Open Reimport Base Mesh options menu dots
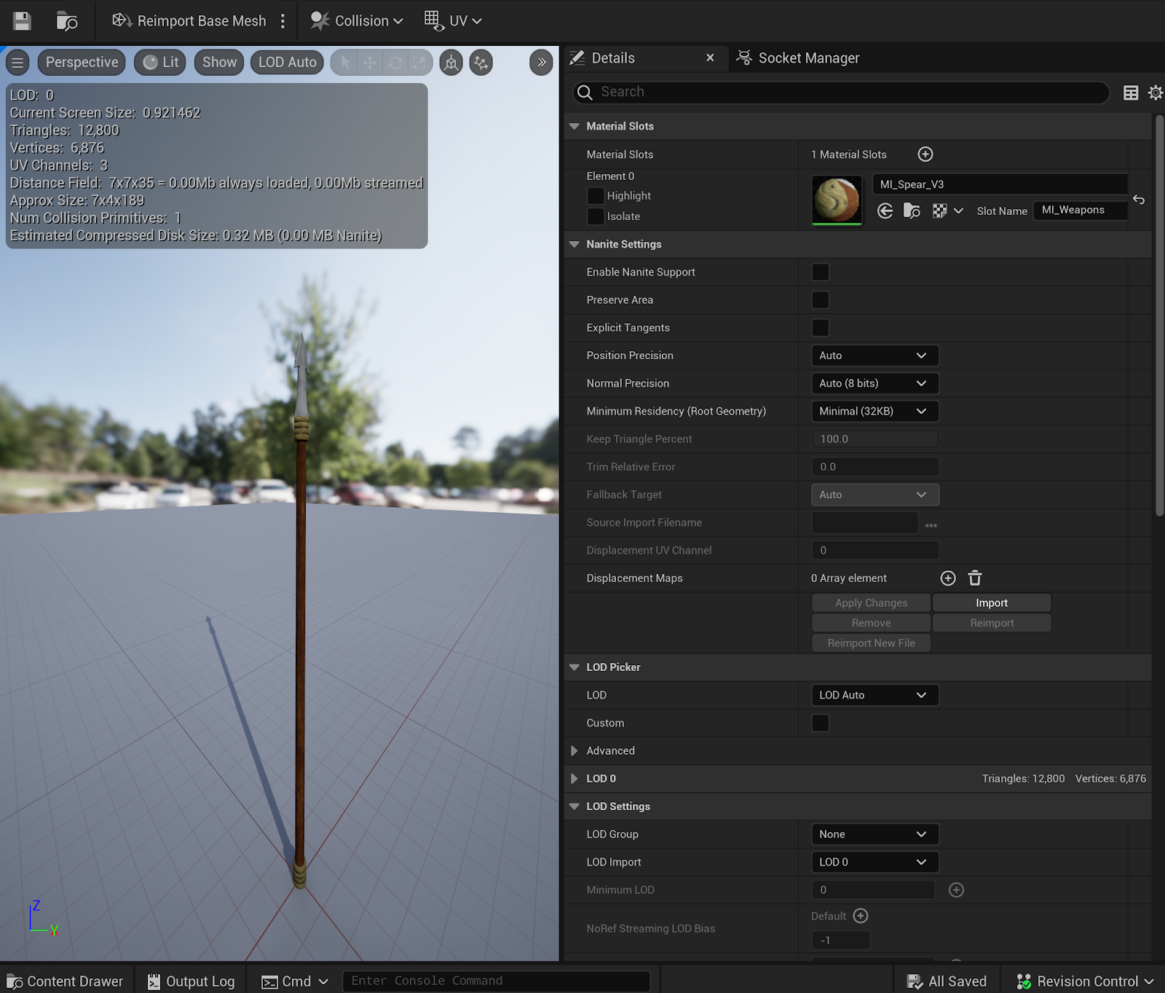1165x993 pixels. [x=283, y=21]
